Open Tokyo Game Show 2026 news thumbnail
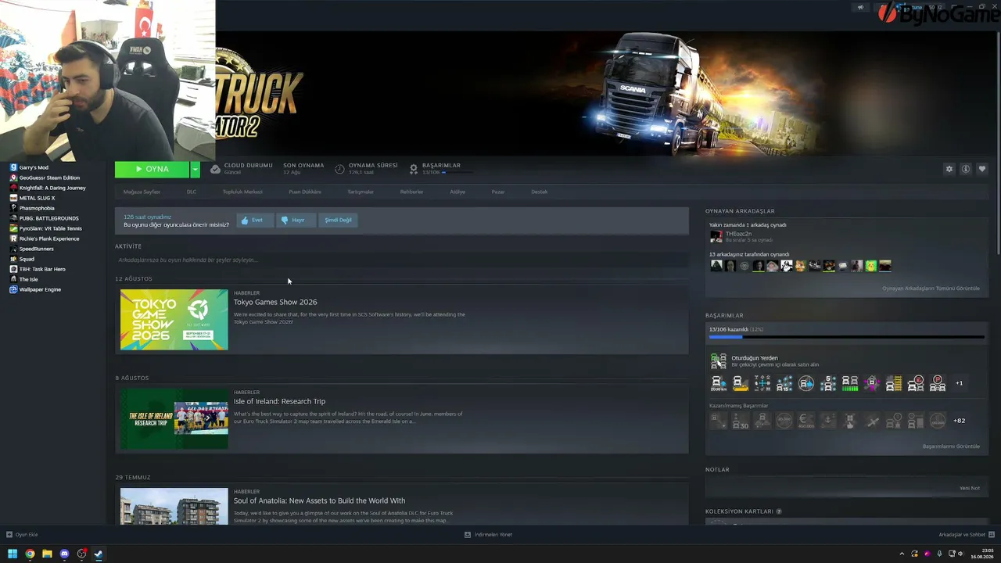The image size is (1001, 563). [174, 320]
